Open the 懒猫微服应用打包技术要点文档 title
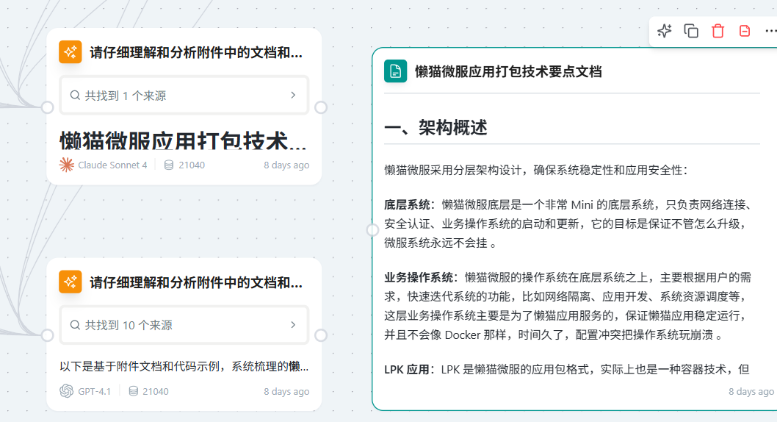This screenshot has height=422, width=777. [x=508, y=71]
